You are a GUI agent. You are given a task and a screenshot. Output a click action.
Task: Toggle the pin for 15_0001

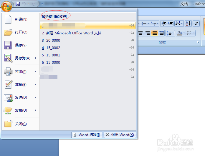[x=132, y=55]
